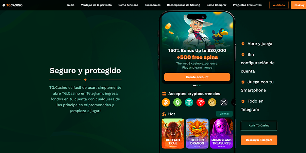The image size is (306, 153).
Task: Go to Preguntas Frecuentes section
Action: 247,5
